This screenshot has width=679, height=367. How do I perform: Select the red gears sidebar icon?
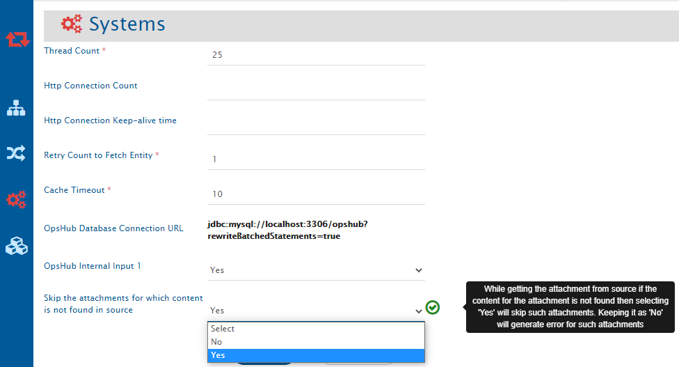coord(16,200)
